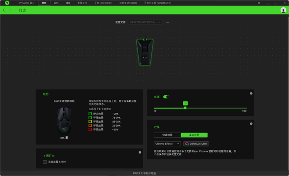Click yellow 呼吸效果 51-75% color box
Viewport: 289px width, 176px height.
click(x=90, y=122)
